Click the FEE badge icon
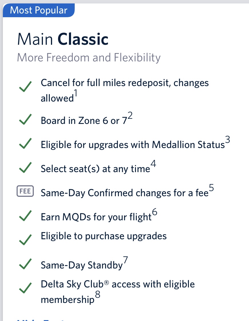The height and width of the screenshot is (321, 249). pos(25,191)
